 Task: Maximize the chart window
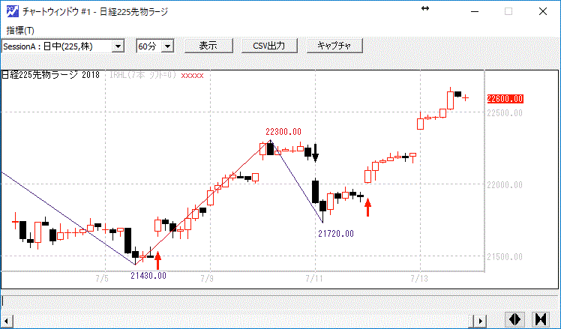[508, 11]
